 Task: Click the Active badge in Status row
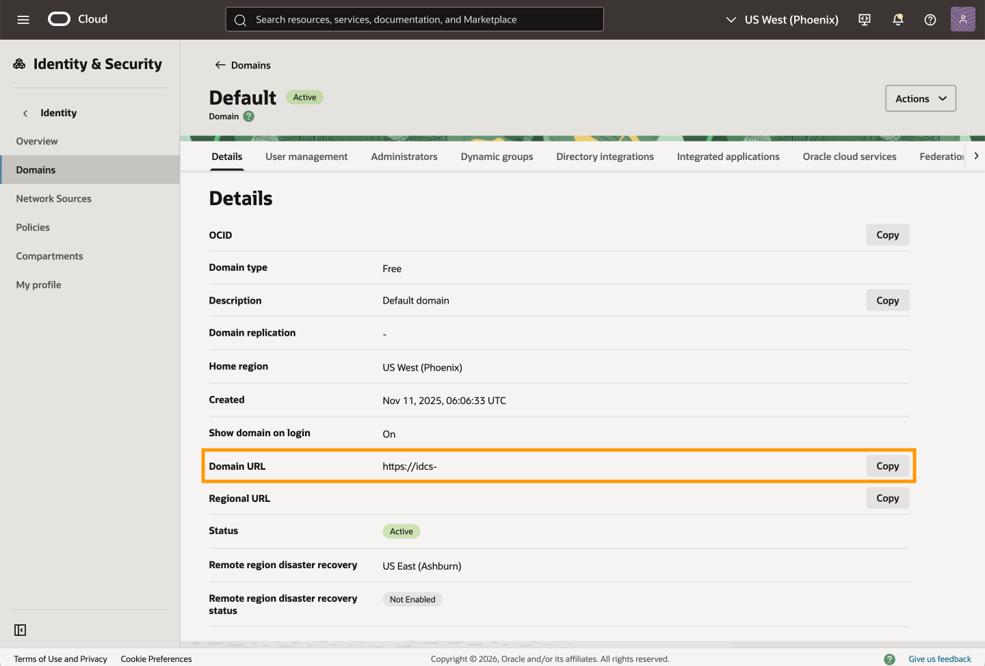click(402, 531)
